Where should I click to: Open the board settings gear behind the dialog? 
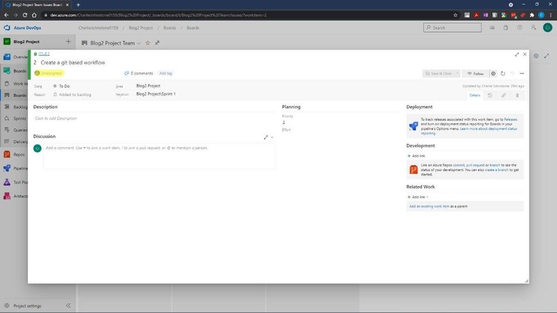[536, 56]
